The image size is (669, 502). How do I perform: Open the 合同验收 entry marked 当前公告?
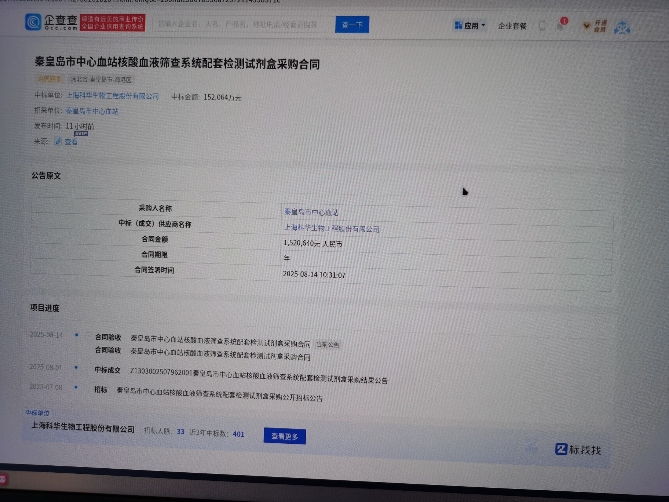(220, 341)
